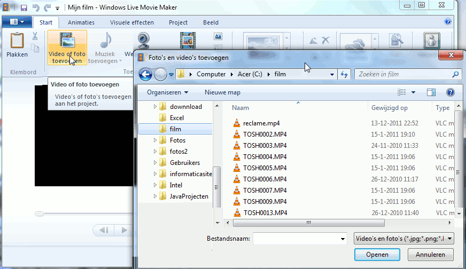Open the quick access toolbar customize arrow

[x=57, y=8]
